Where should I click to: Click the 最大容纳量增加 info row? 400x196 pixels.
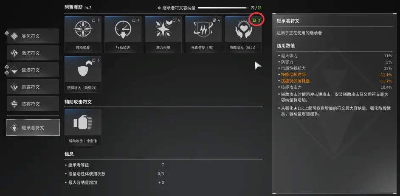(x=115, y=182)
